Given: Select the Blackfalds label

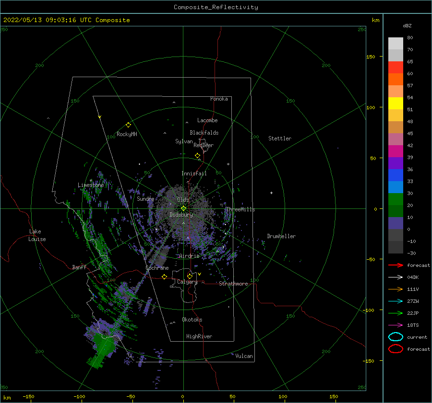Looking at the screenshot, I should (x=204, y=133).
